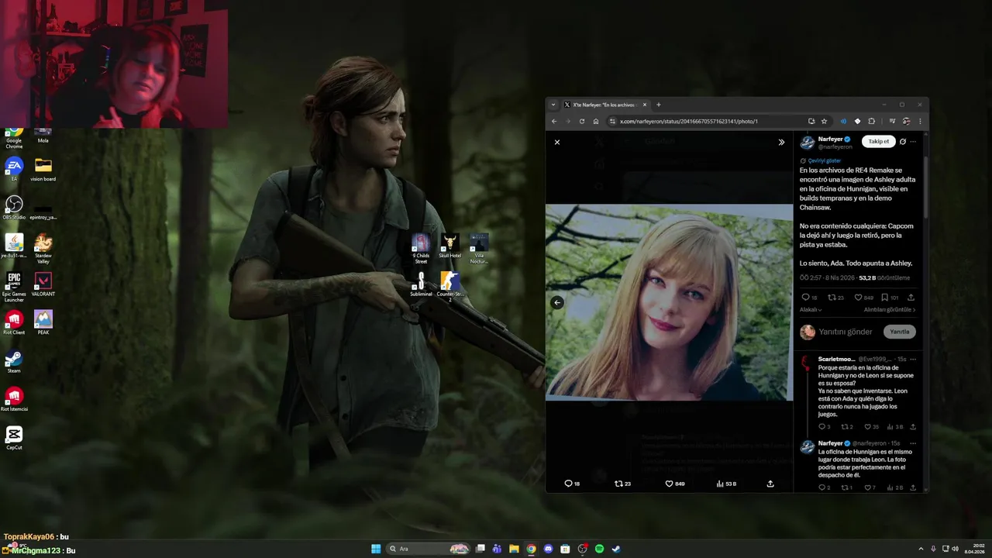Expand the Alakalı sort dropdown
Viewport: 992px width, 558px height.
tap(810, 310)
